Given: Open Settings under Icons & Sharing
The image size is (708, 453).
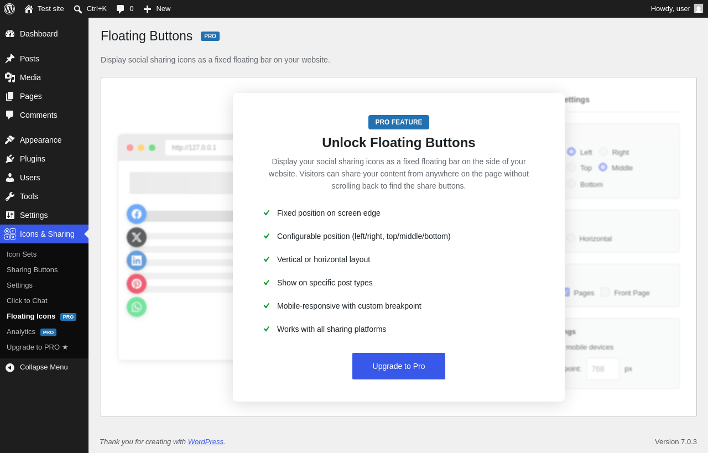Looking at the screenshot, I should click(19, 285).
